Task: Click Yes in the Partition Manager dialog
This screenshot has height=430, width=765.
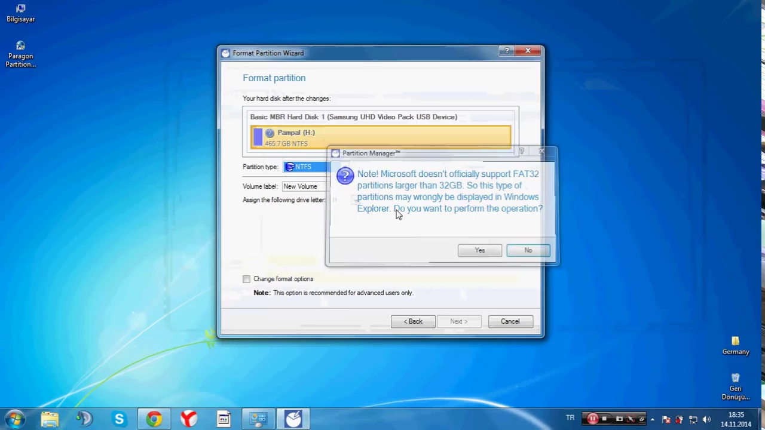Action: point(480,250)
